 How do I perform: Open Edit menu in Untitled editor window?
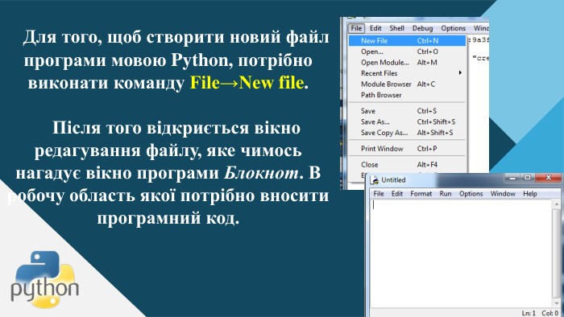coord(396,194)
